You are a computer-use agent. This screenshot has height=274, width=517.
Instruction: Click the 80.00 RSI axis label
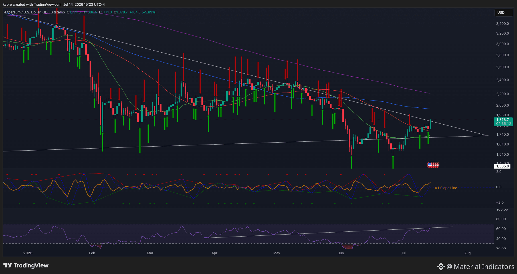click(501, 219)
